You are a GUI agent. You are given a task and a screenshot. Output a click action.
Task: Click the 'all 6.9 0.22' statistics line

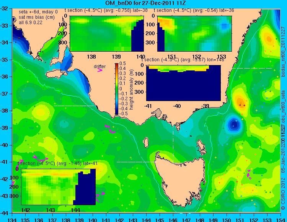(x=30, y=23)
